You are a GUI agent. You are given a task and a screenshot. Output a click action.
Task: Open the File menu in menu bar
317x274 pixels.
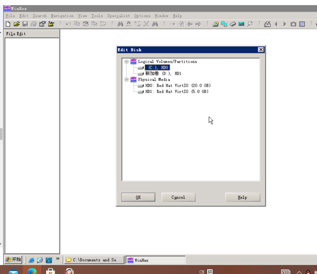(x=11, y=16)
